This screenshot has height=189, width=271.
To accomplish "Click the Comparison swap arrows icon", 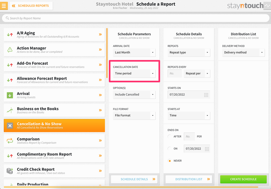I will click(10, 141).
